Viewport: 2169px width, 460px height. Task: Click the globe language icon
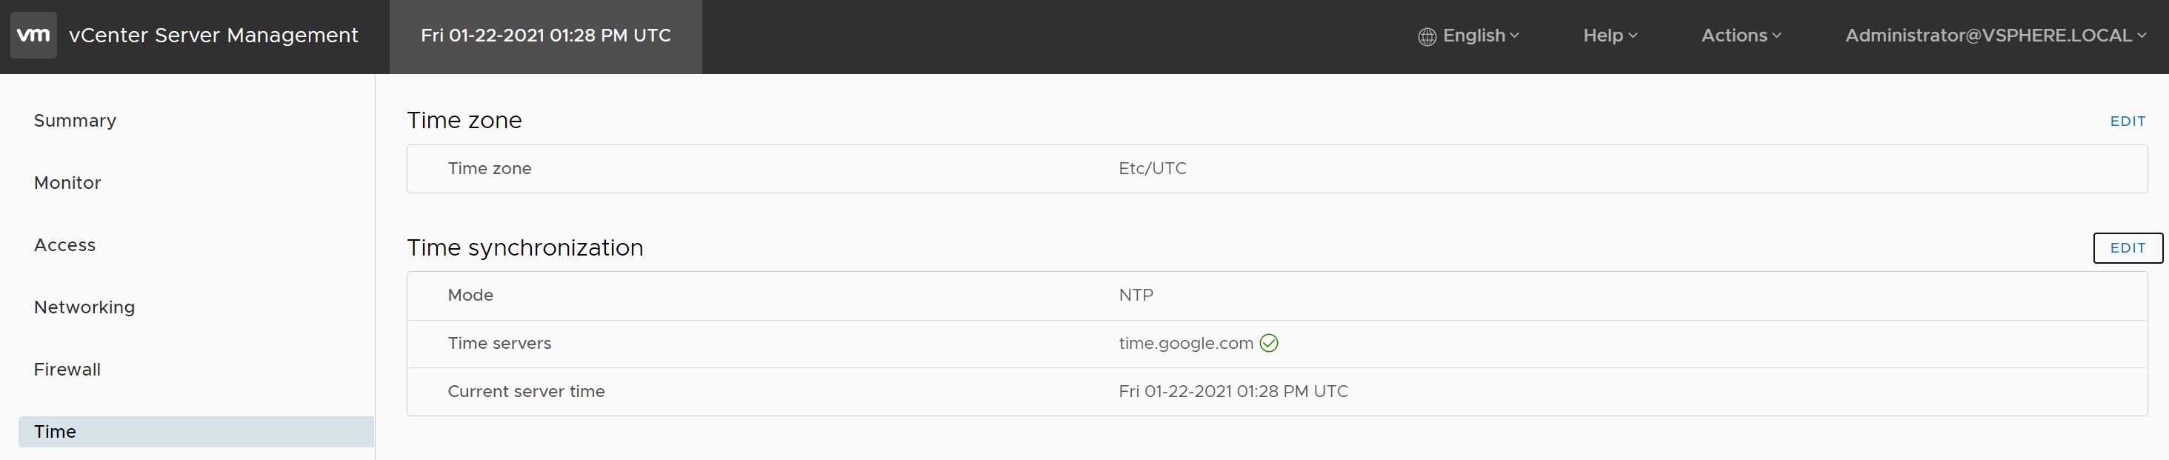[x=1426, y=36]
